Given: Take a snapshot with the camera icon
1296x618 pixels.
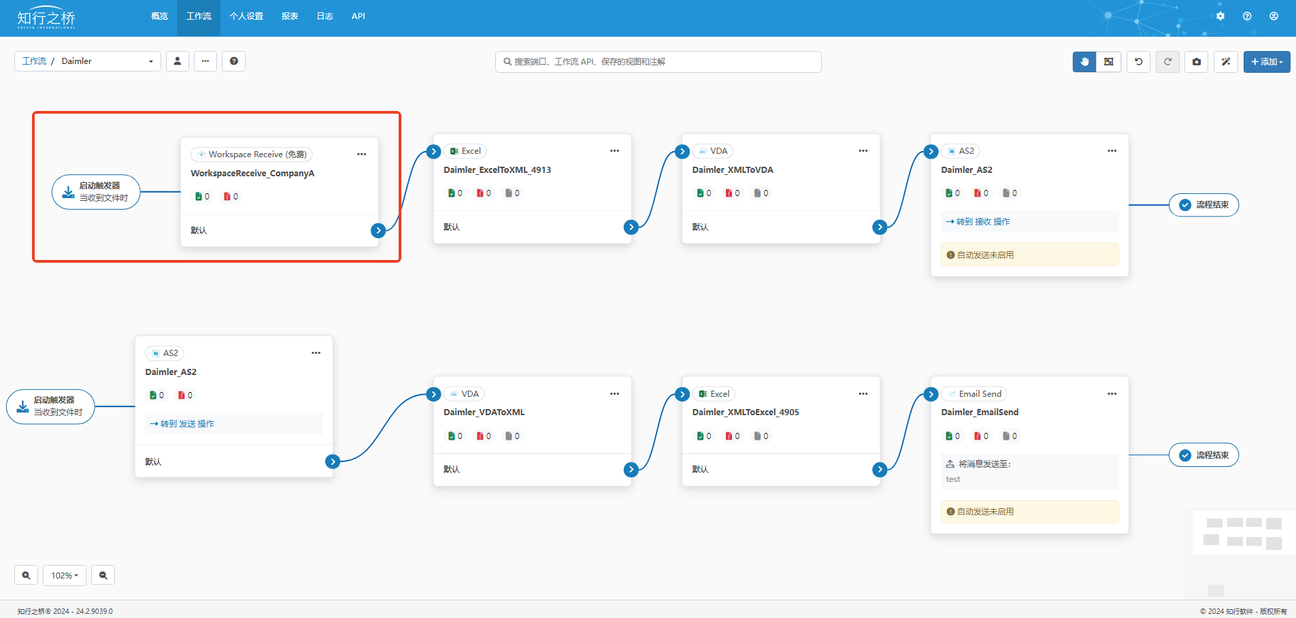Looking at the screenshot, I should (x=1197, y=62).
